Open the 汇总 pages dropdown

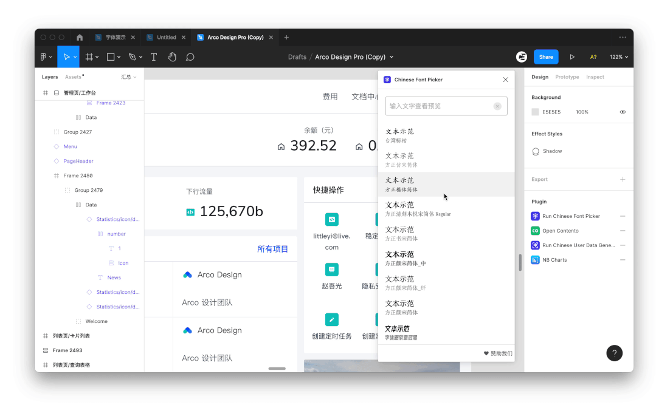pyautogui.click(x=128, y=77)
